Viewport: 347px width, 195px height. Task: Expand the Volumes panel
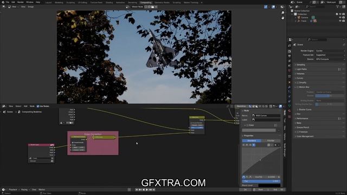click(300, 74)
